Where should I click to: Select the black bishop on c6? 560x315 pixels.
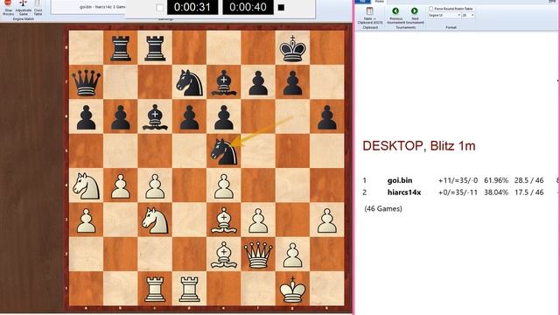(x=155, y=117)
